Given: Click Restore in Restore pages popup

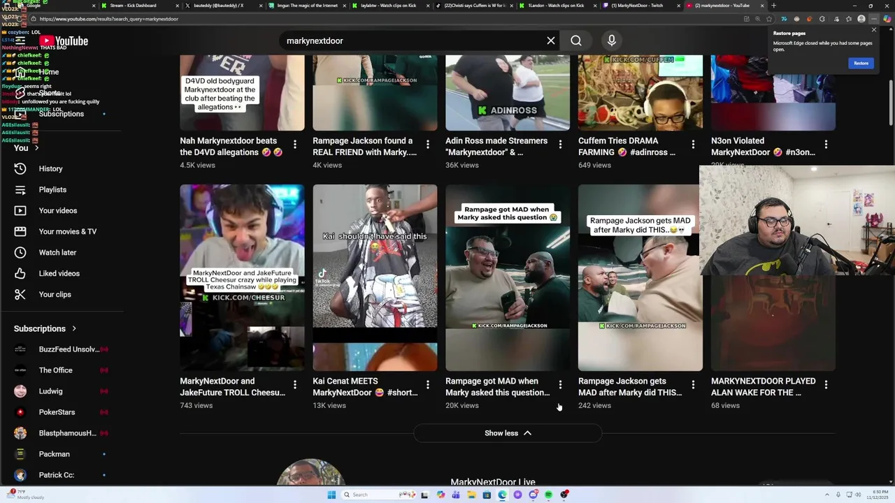Looking at the screenshot, I should [861, 63].
